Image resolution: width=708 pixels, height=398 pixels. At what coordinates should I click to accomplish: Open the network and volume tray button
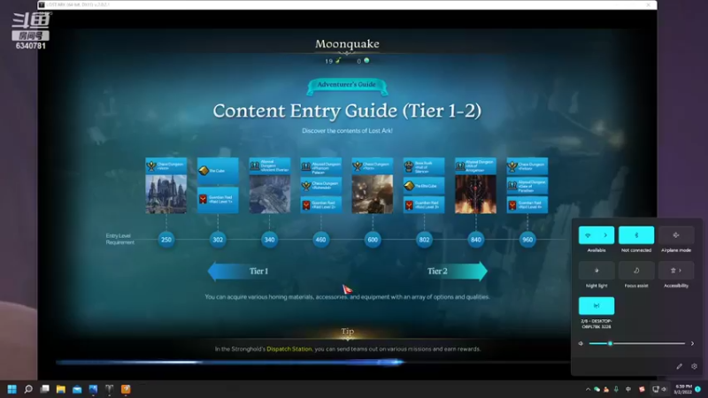click(x=659, y=389)
